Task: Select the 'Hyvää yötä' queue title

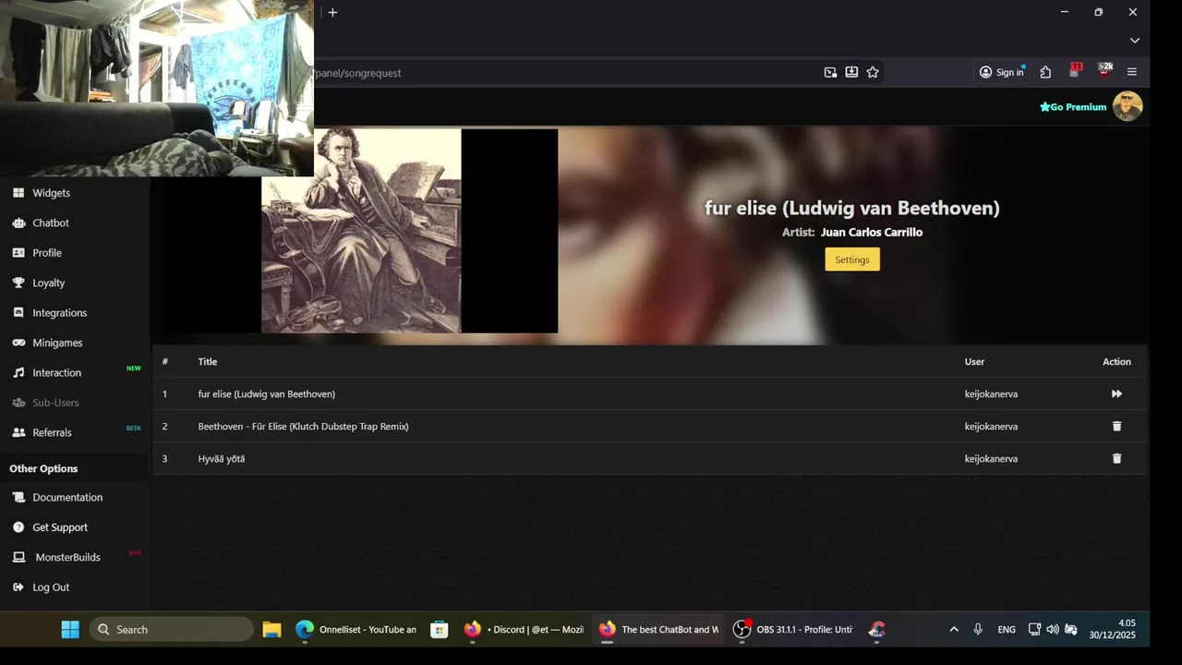Action: coord(222,458)
